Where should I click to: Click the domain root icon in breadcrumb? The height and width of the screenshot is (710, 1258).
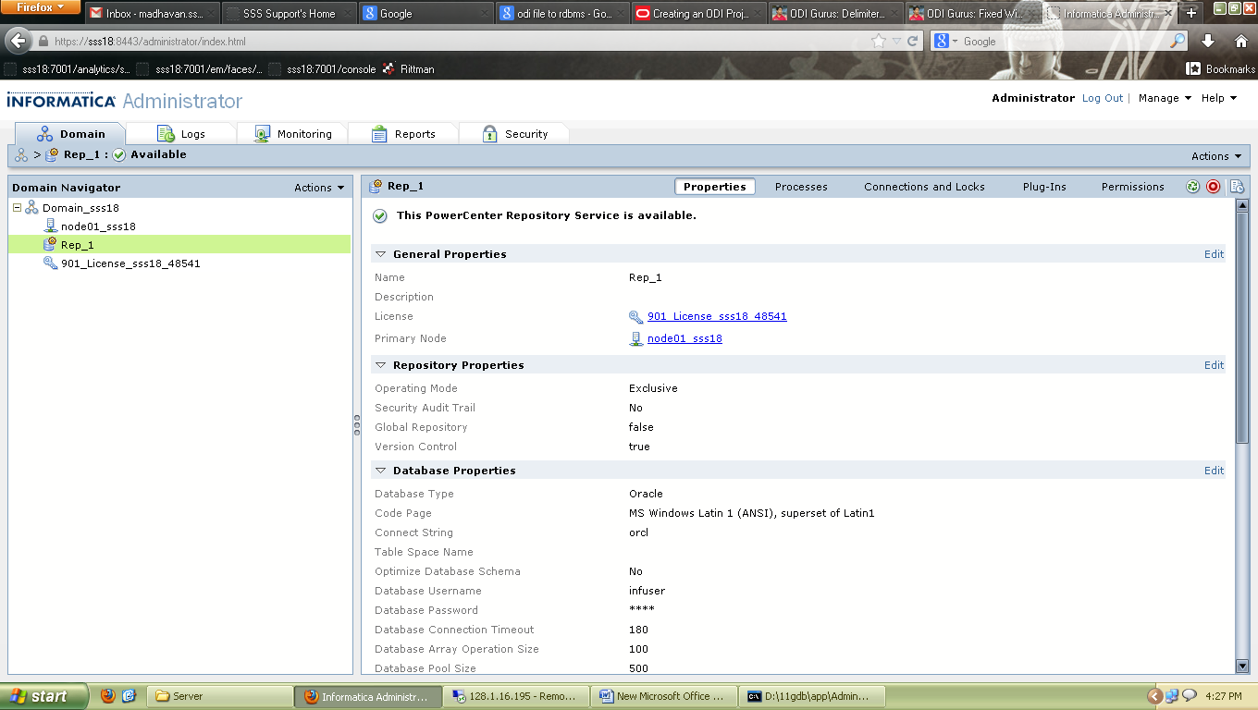(x=21, y=155)
